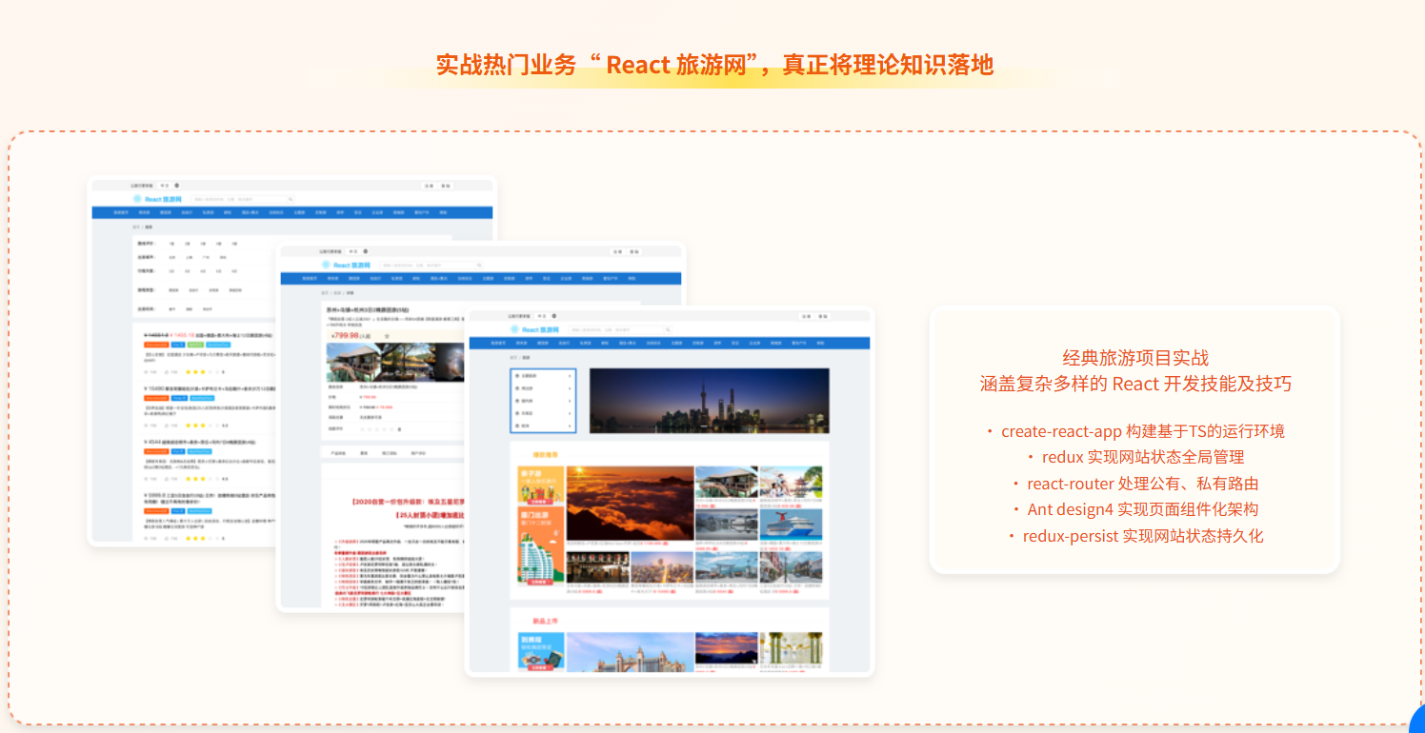Click the search magnifier in the front screenshot
The width and height of the screenshot is (1425, 733).
[668, 329]
